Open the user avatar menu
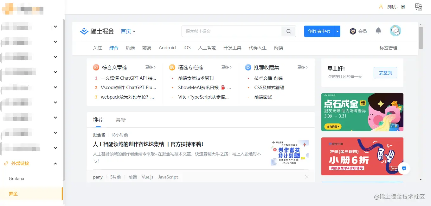431x206 pixels. click(x=396, y=31)
